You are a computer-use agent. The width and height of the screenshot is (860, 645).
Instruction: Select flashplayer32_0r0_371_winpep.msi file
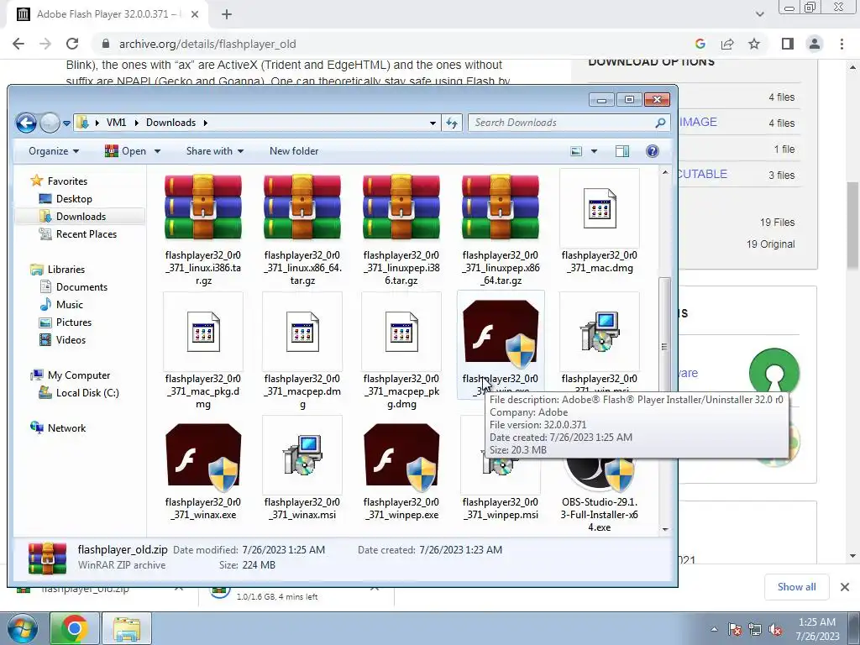click(501, 508)
